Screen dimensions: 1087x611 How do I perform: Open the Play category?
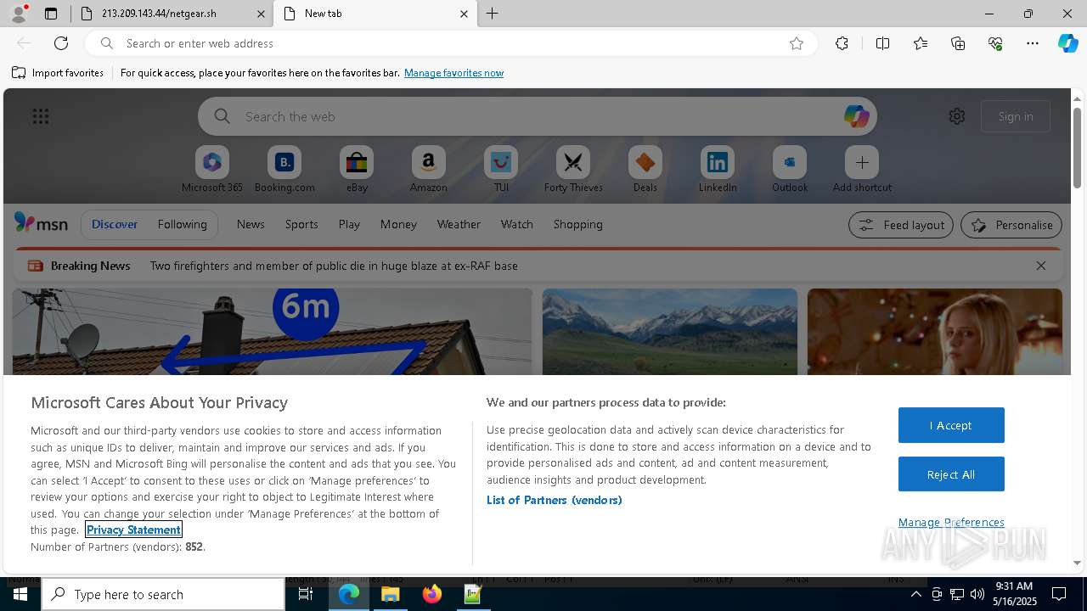pos(349,224)
